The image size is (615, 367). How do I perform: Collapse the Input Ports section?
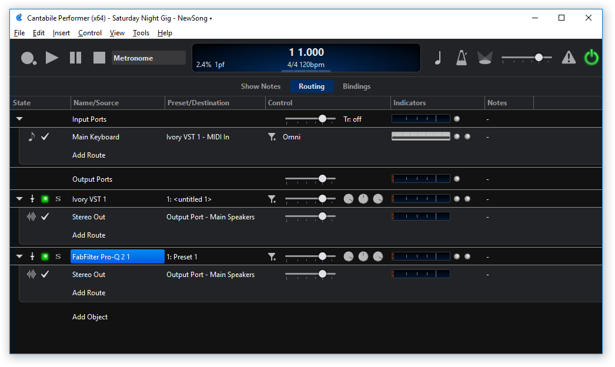pos(19,119)
